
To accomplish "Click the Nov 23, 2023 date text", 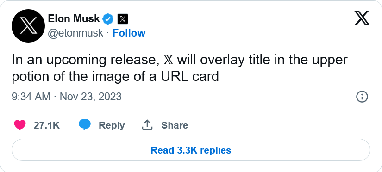I will pyautogui.click(x=91, y=97).
